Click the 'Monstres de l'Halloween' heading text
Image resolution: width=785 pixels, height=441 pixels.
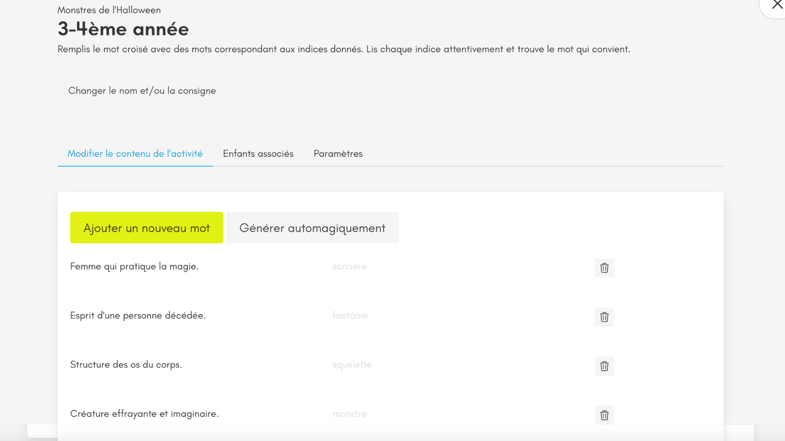109,10
